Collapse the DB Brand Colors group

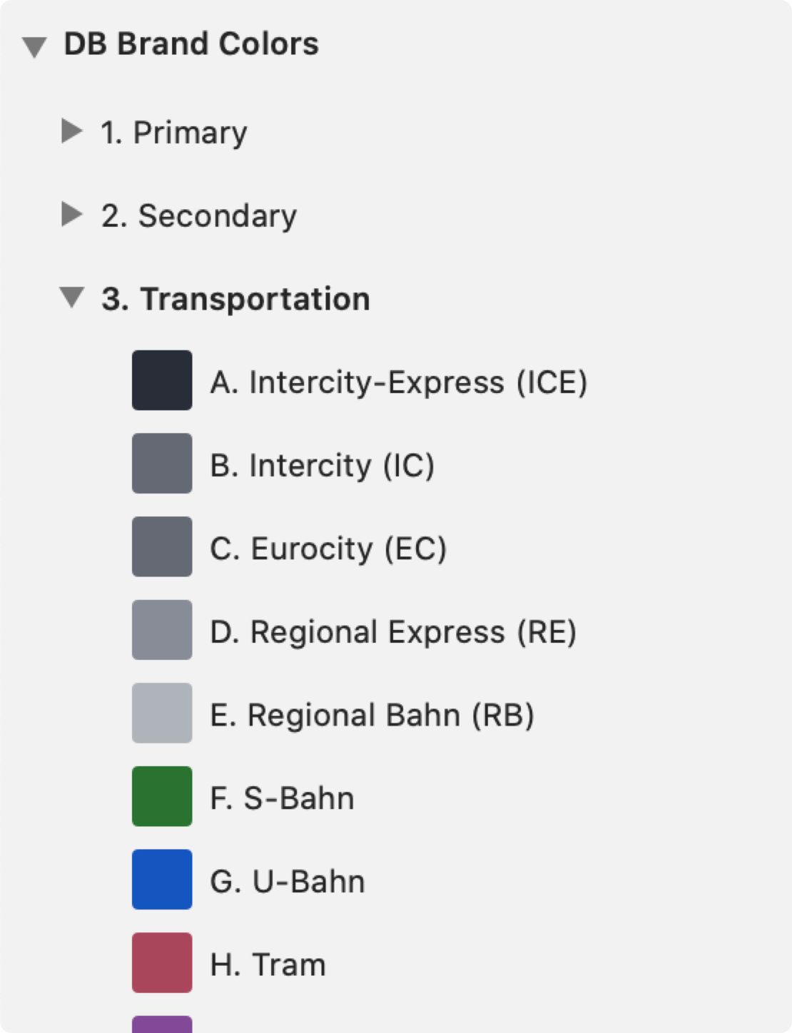click(34, 47)
